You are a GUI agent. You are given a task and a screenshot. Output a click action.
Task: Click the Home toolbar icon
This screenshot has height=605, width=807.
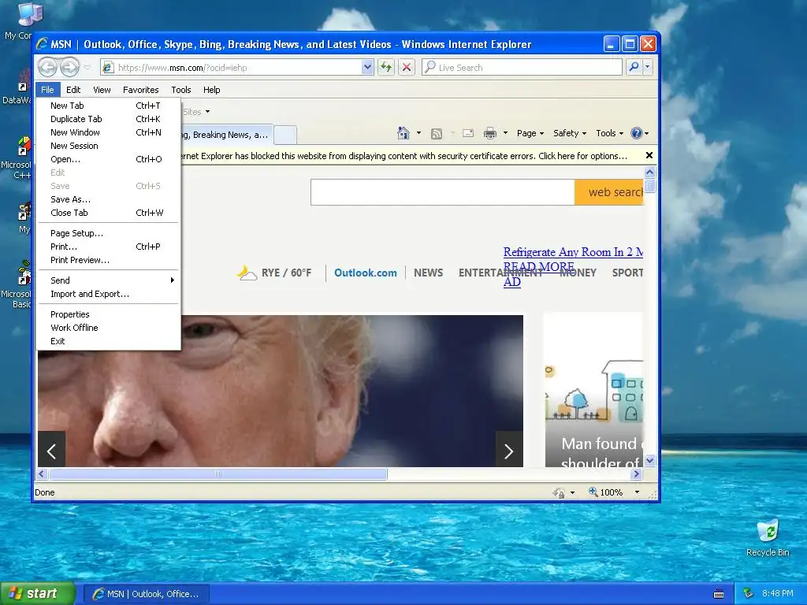tap(403, 133)
